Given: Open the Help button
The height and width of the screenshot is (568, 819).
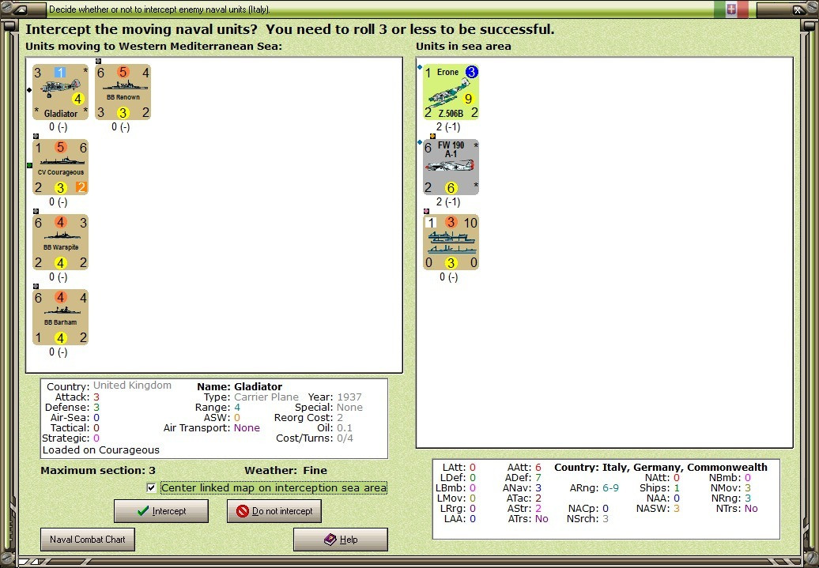Looking at the screenshot, I should 341,540.
